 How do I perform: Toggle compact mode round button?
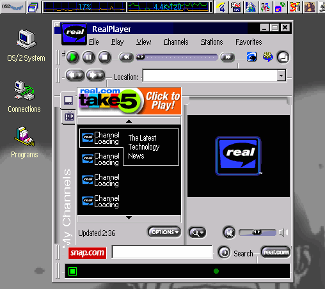click(x=283, y=58)
